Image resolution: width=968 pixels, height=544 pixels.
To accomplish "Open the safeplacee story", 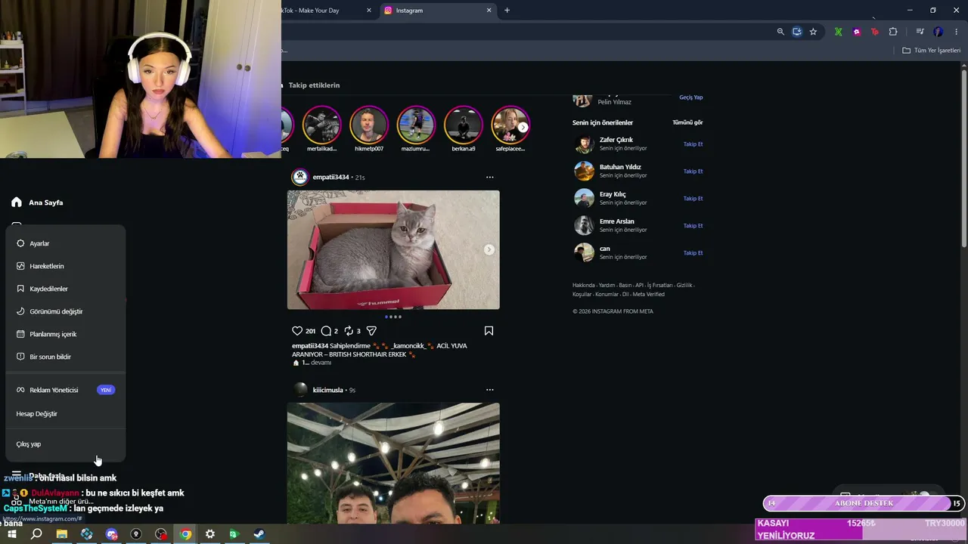I will (510, 125).
